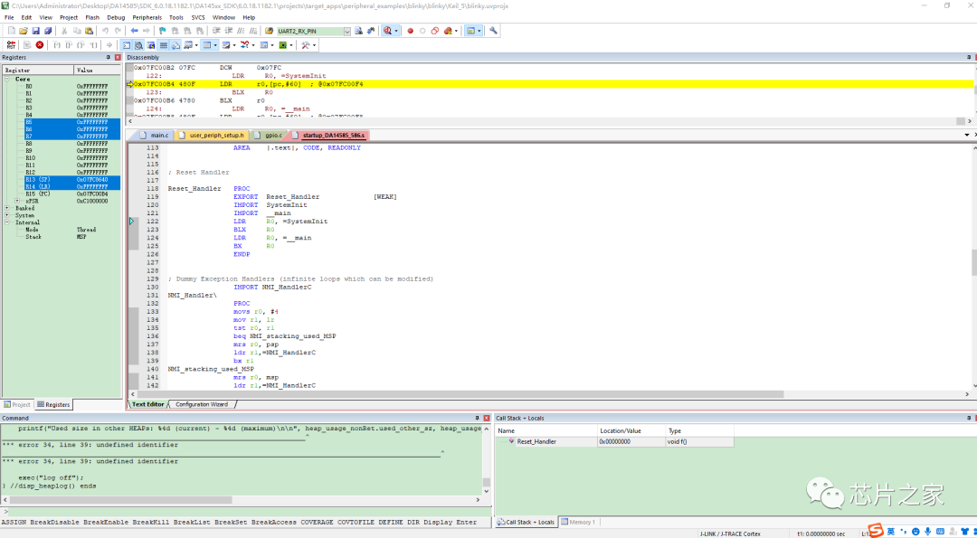
Task: Expand the System register group
Action: tap(7, 215)
